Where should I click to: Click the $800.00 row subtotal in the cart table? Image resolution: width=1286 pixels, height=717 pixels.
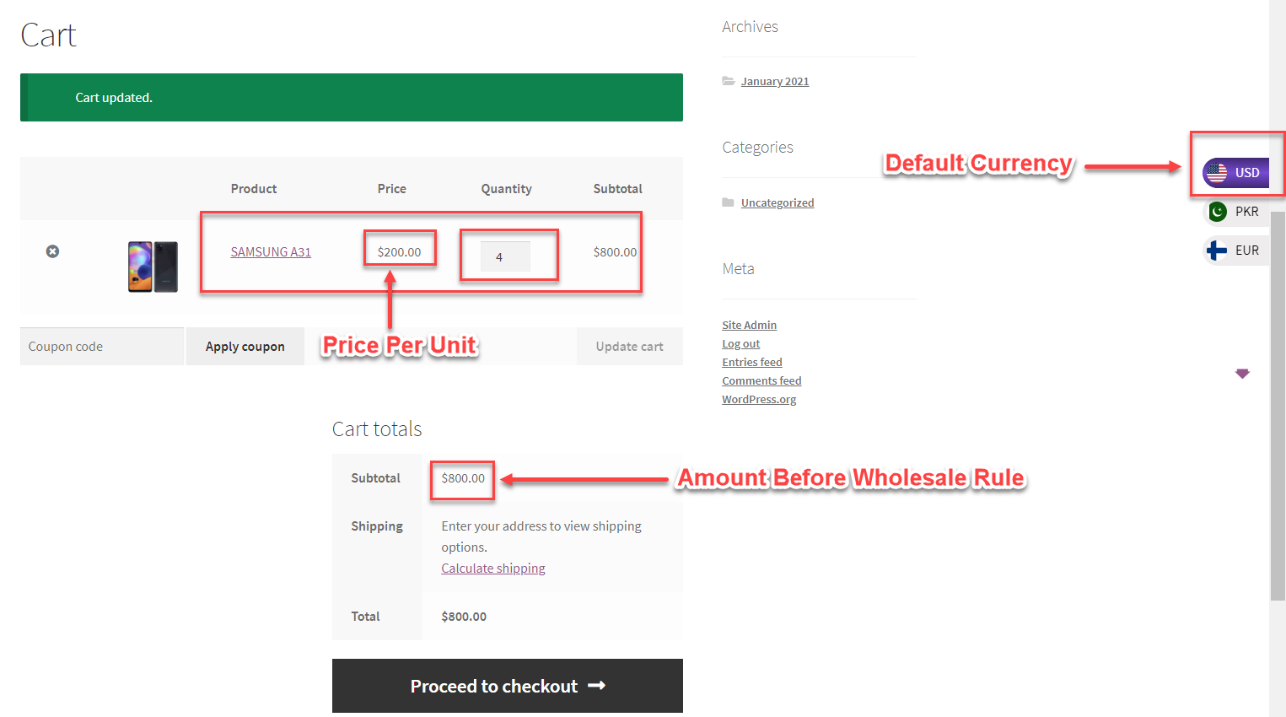pyautogui.click(x=615, y=252)
